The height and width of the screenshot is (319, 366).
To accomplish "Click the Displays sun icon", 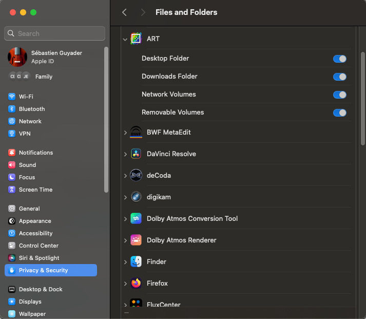I will [12, 302].
